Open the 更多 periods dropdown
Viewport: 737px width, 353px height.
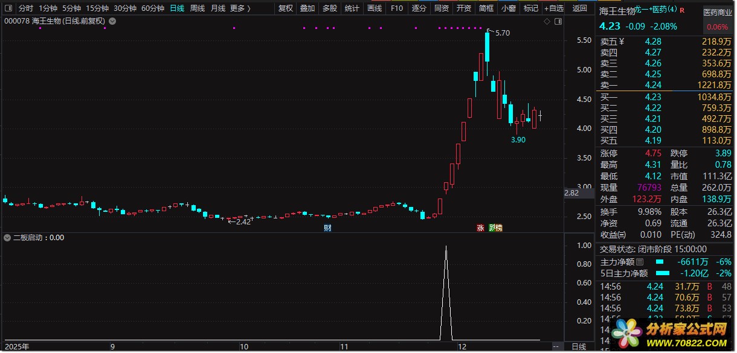(240, 8)
